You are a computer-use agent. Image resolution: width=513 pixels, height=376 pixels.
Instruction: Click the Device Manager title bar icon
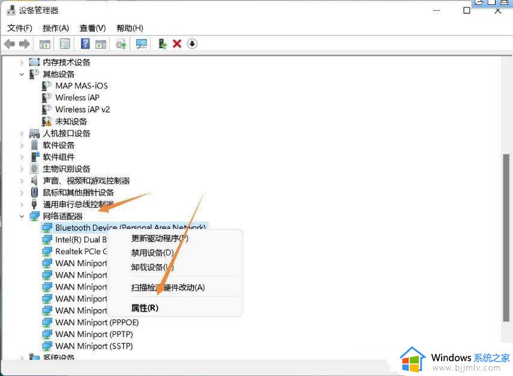point(11,10)
